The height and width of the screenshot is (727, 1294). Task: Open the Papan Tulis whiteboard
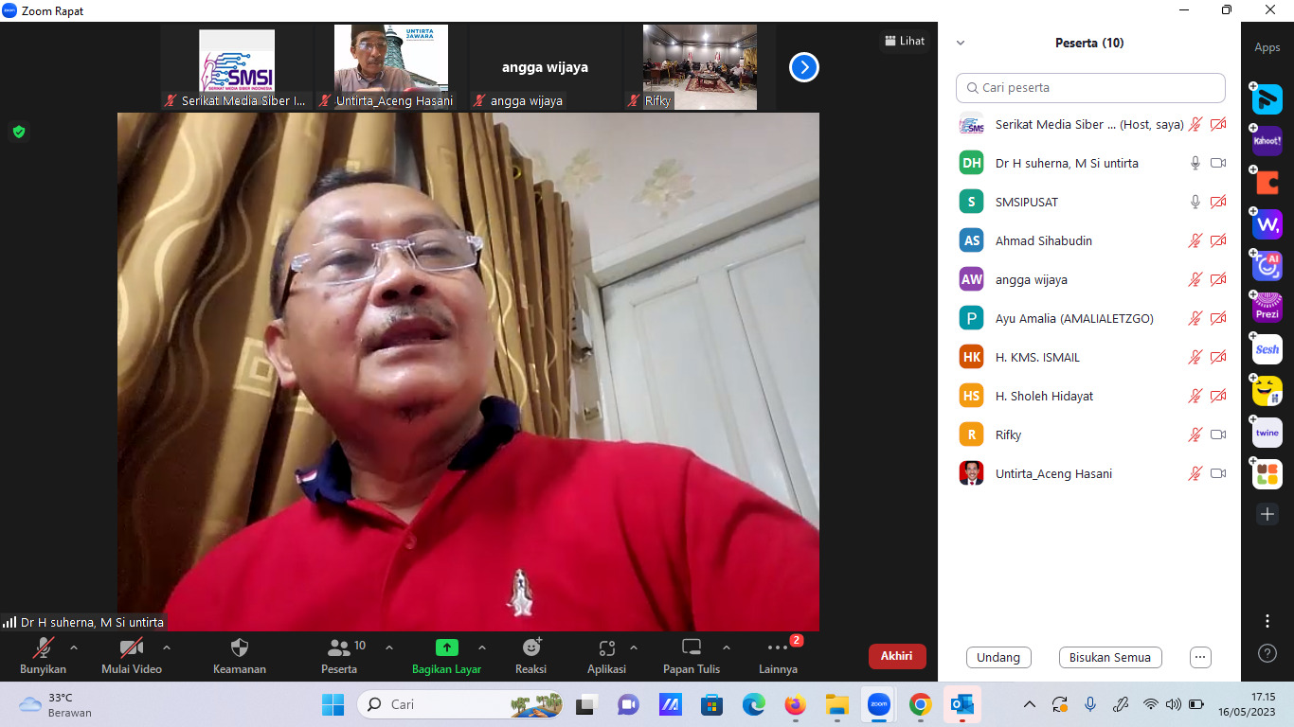pos(692,648)
